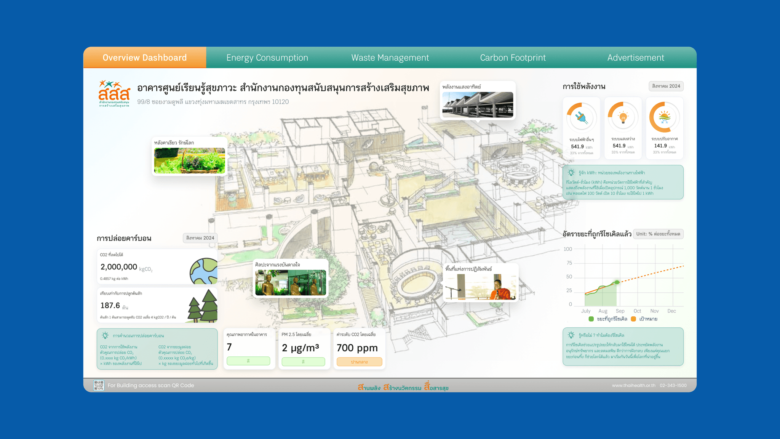Click www.thaihealth.or.th link in footer
This screenshot has height=439, width=780.
[x=633, y=385]
